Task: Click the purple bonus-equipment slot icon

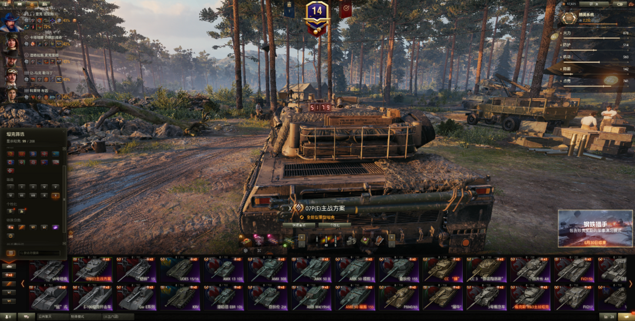Action: (55, 227)
